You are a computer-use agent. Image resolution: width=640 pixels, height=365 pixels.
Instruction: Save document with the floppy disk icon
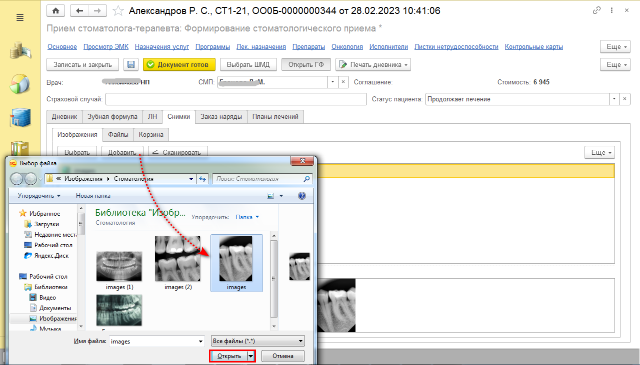(131, 64)
